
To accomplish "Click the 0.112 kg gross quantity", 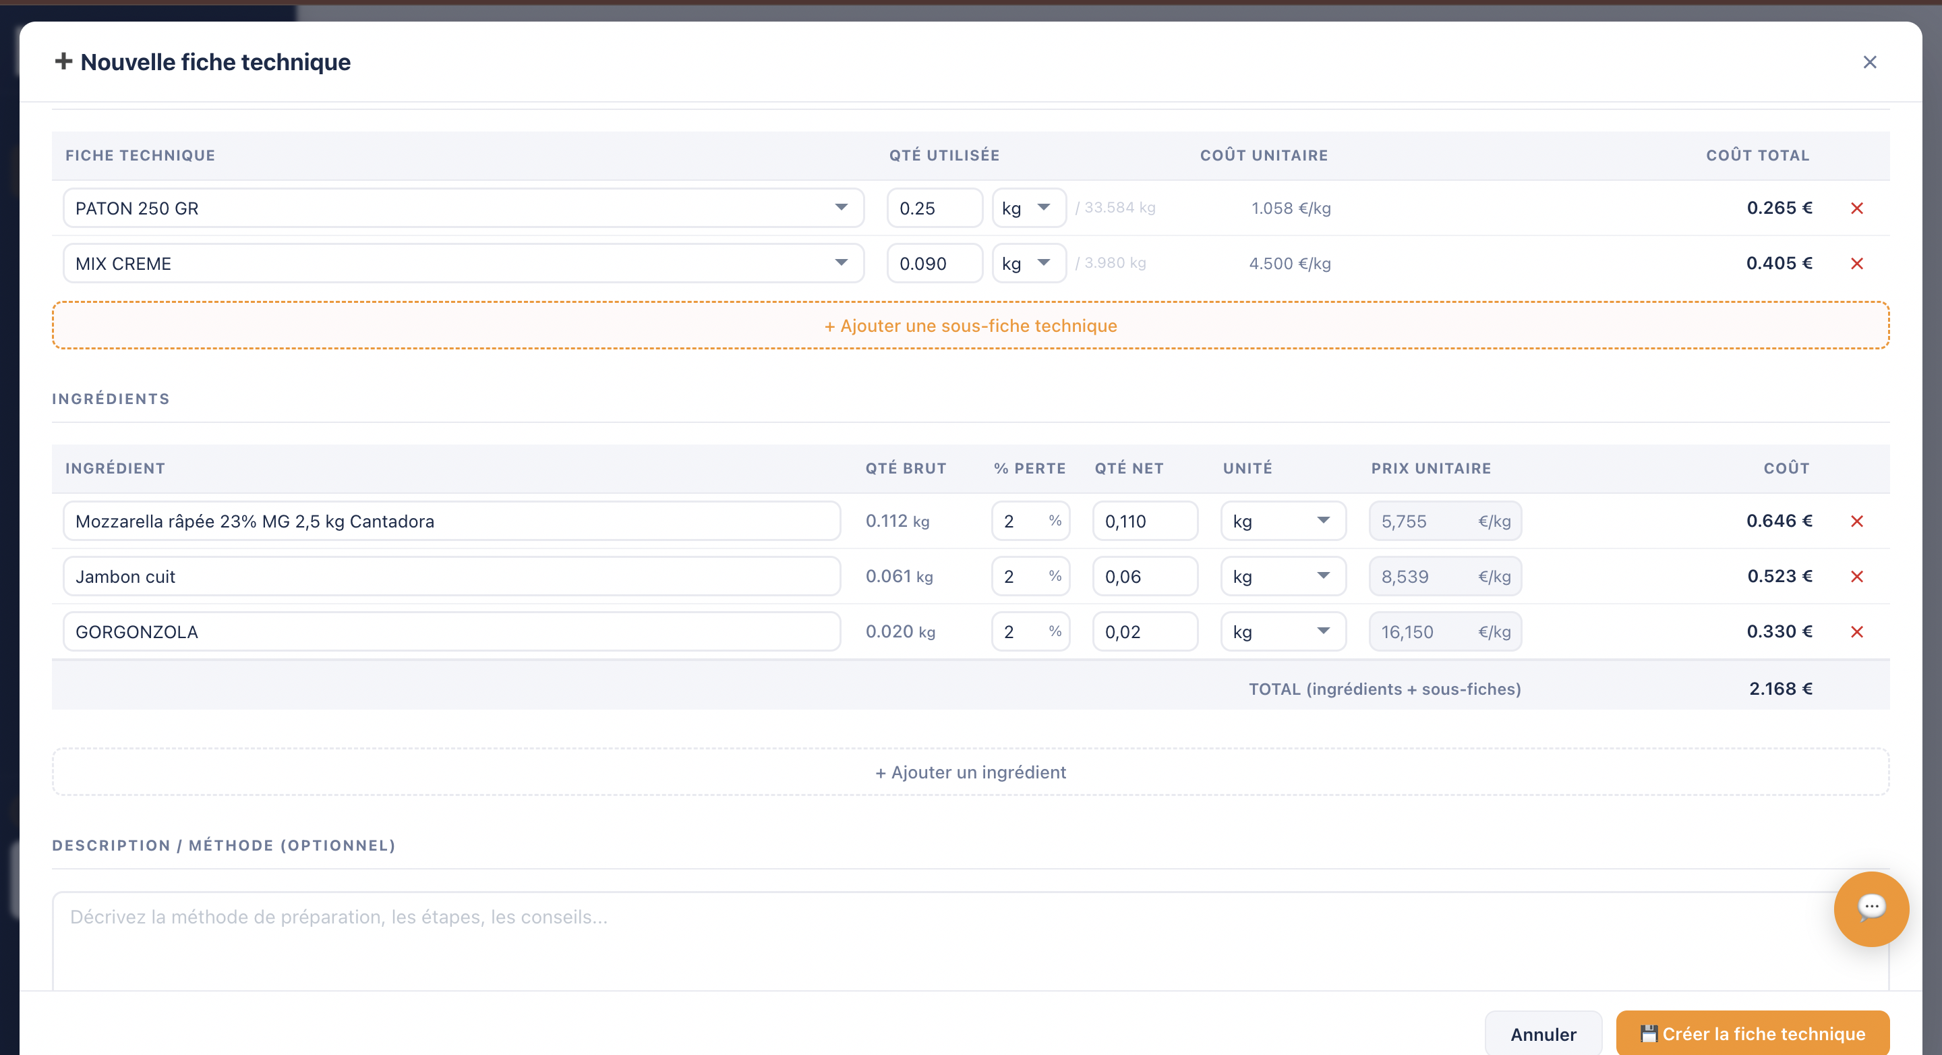I will 897,521.
